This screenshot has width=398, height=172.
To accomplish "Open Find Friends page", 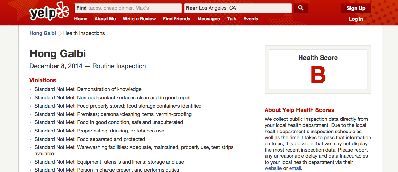I will [x=176, y=19].
